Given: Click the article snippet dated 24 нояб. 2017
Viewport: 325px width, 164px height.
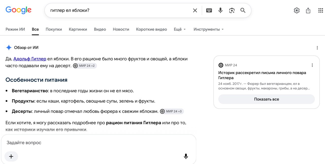Looking at the screenshot, I should [x=264, y=86].
